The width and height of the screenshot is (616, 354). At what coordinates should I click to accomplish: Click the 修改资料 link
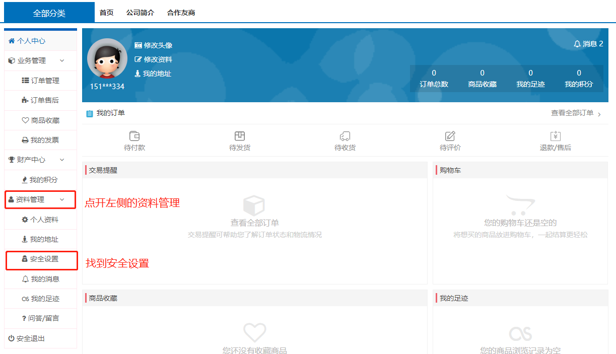(x=158, y=59)
